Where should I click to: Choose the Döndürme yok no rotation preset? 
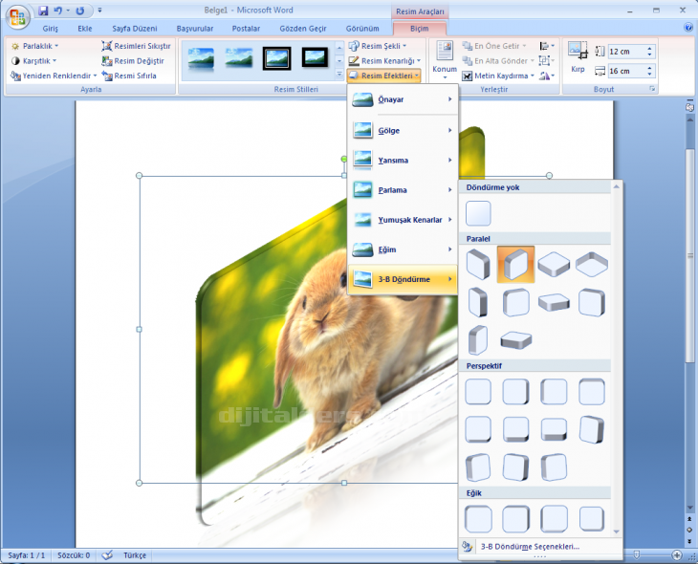(478, 213)
